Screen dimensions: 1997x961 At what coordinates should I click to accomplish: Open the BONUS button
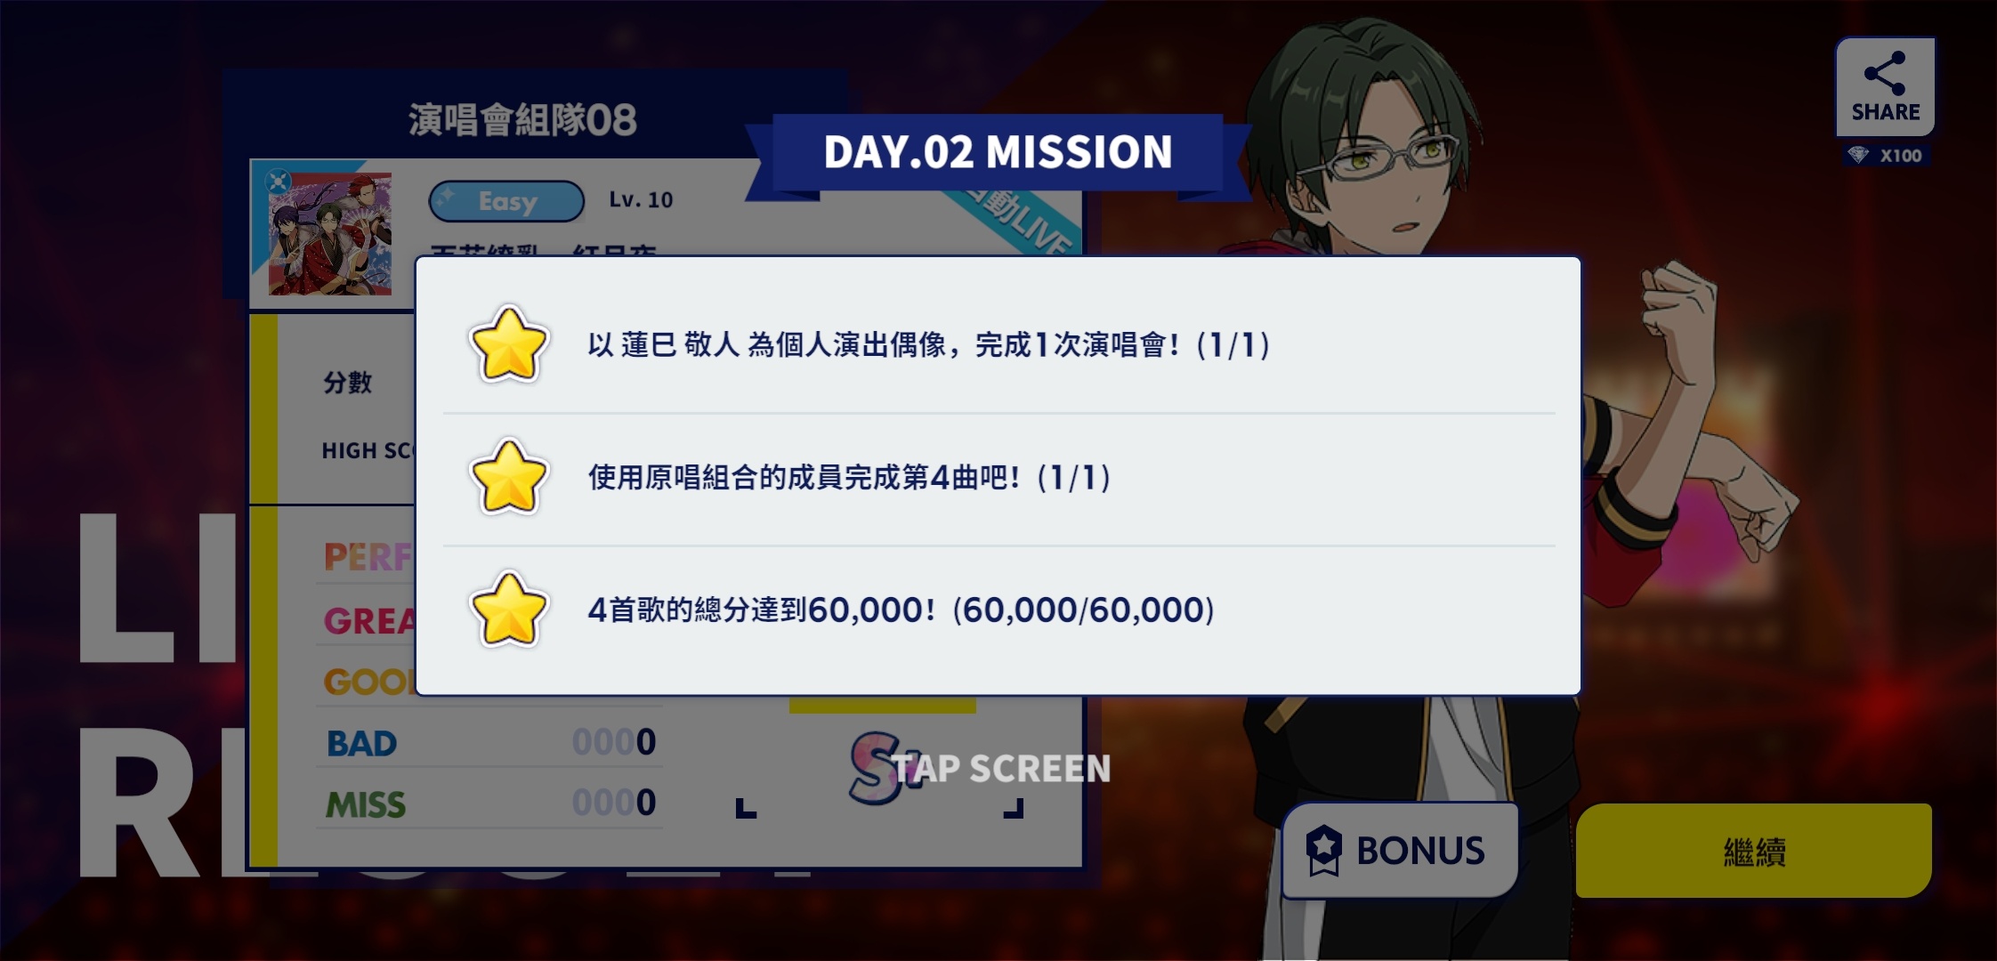coord(1400,851)
